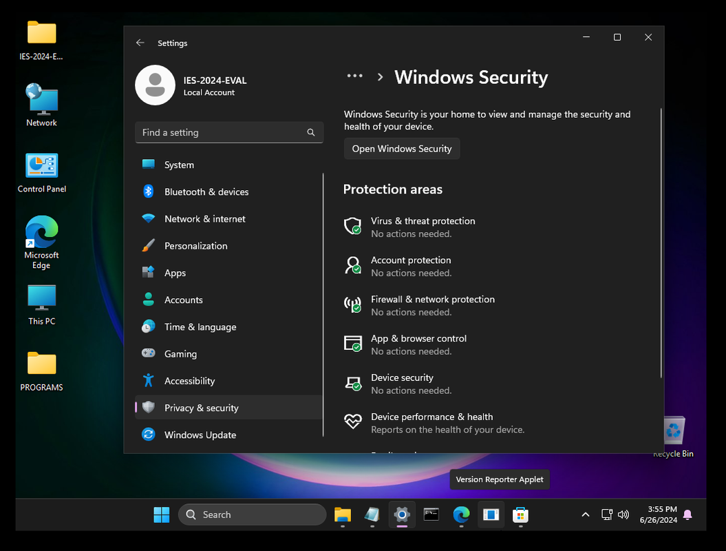Select Privacy & security in sidebar
The width and height of the screenshot is (726, 551).
click(x=228, y=408)
